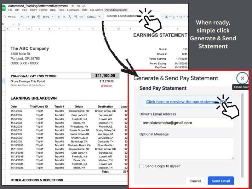Close the Generate & Send dialog with X
The height and width of the screenshot is (189, 252).
click(x=242, y=78)
